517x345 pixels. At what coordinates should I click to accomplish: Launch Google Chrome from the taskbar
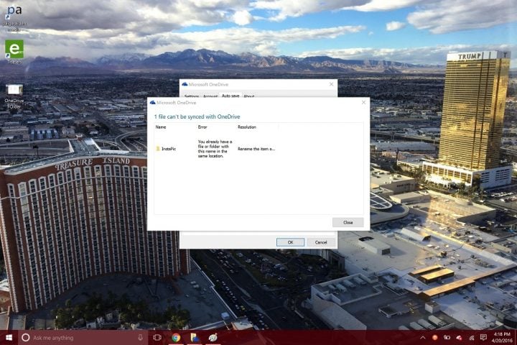(176, 337)
